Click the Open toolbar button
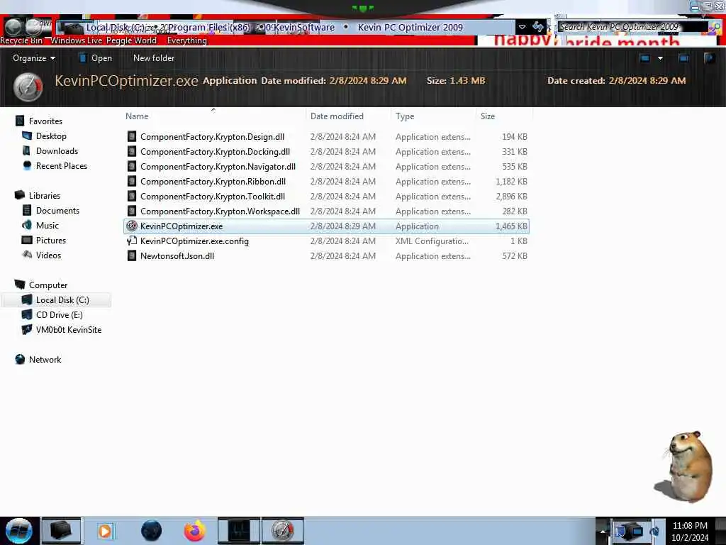Screen dimensions: 726x545 coord(95,58)
